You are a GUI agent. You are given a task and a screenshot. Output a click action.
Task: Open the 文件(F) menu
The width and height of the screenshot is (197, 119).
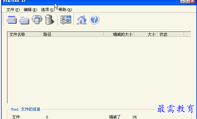tap(13, 10)
